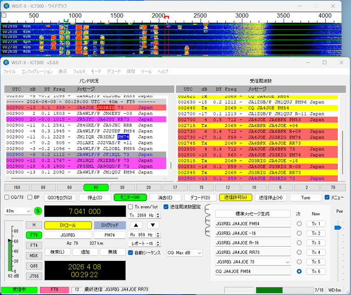Uncheck 送信周波数固定 checkbox

tap(166, 207)
